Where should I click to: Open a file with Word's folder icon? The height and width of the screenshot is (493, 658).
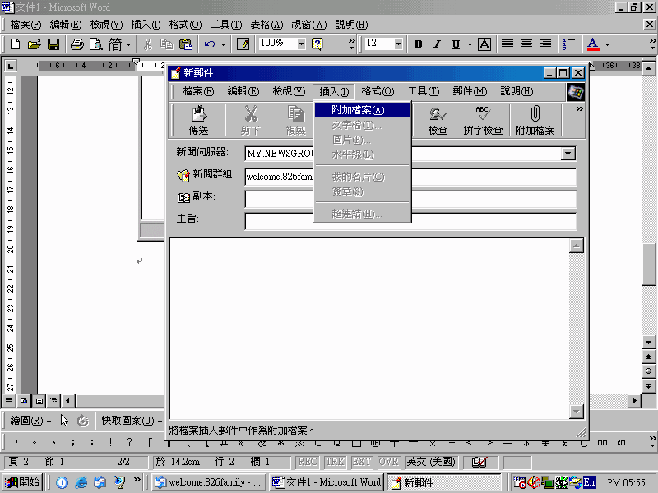pyautogui.click(x=35, y=44)
